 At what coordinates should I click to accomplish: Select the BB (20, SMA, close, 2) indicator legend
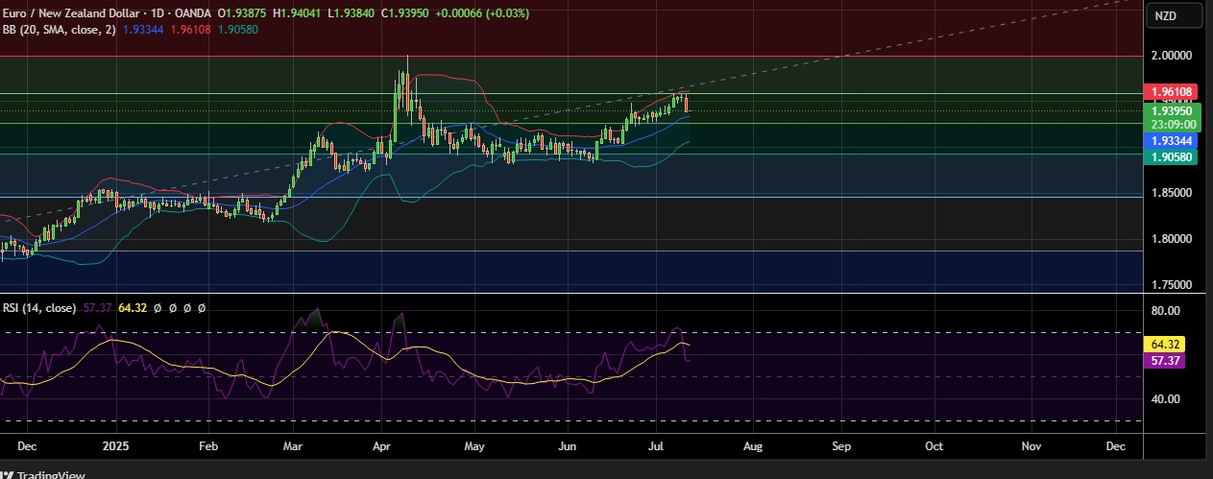click(x=60, y=30)
